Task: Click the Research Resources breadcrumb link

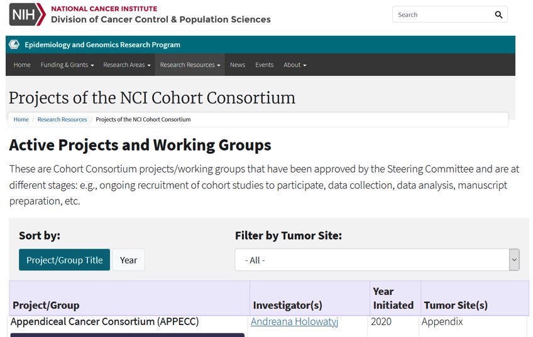Action: (62, 119)
